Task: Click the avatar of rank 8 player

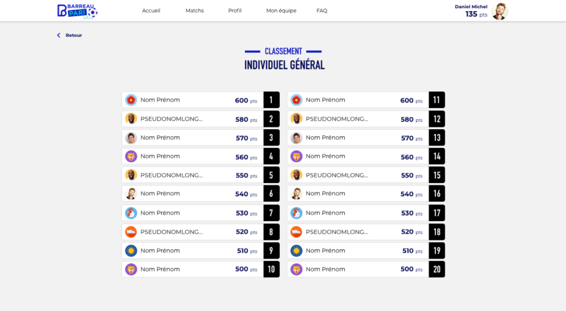Action: (131, 232)
